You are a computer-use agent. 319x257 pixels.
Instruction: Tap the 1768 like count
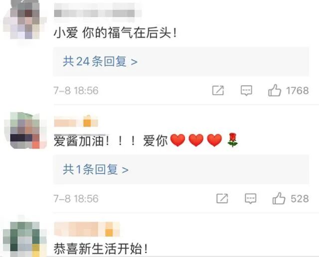pos(297,91)
